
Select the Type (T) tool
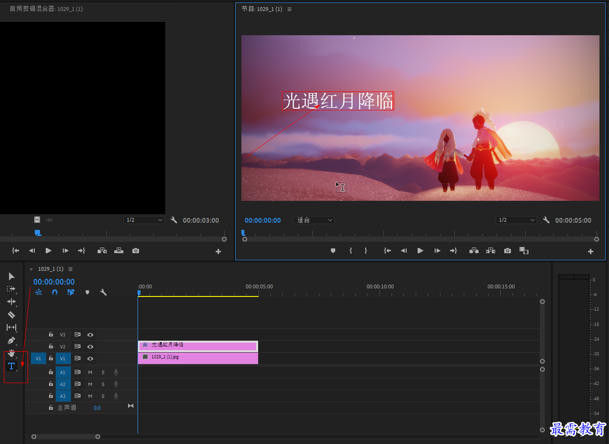[x=11, y=366]
